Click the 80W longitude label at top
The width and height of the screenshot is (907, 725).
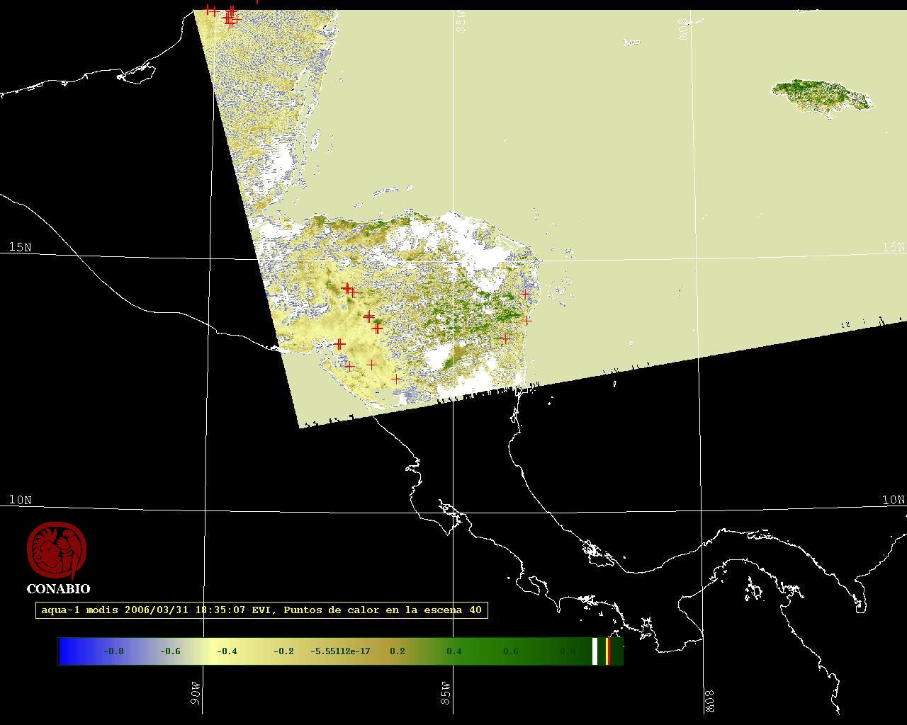tap(682, 29)
